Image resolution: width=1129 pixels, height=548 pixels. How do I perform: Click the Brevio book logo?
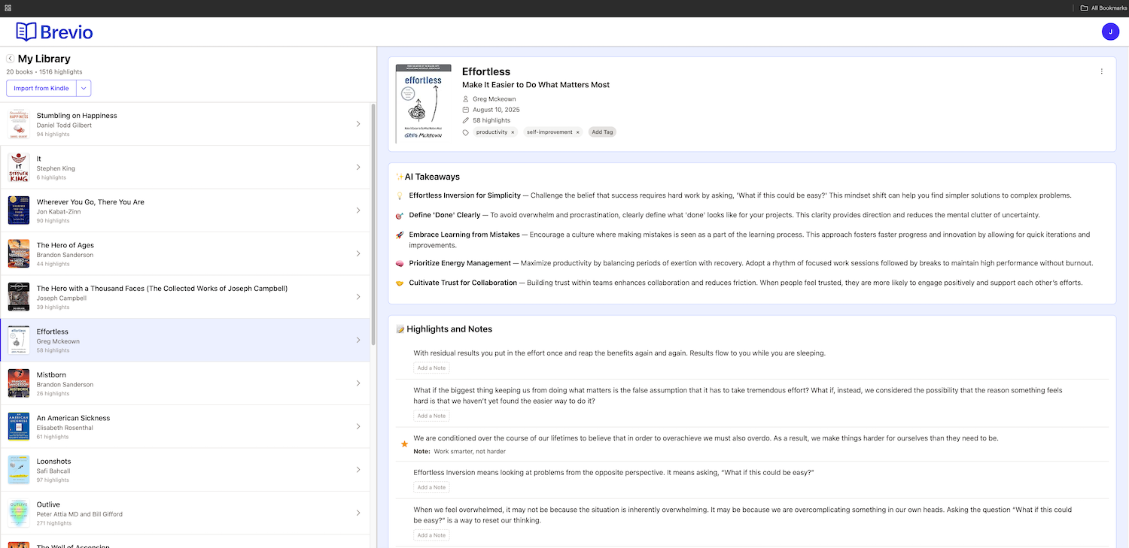[26, 32]
